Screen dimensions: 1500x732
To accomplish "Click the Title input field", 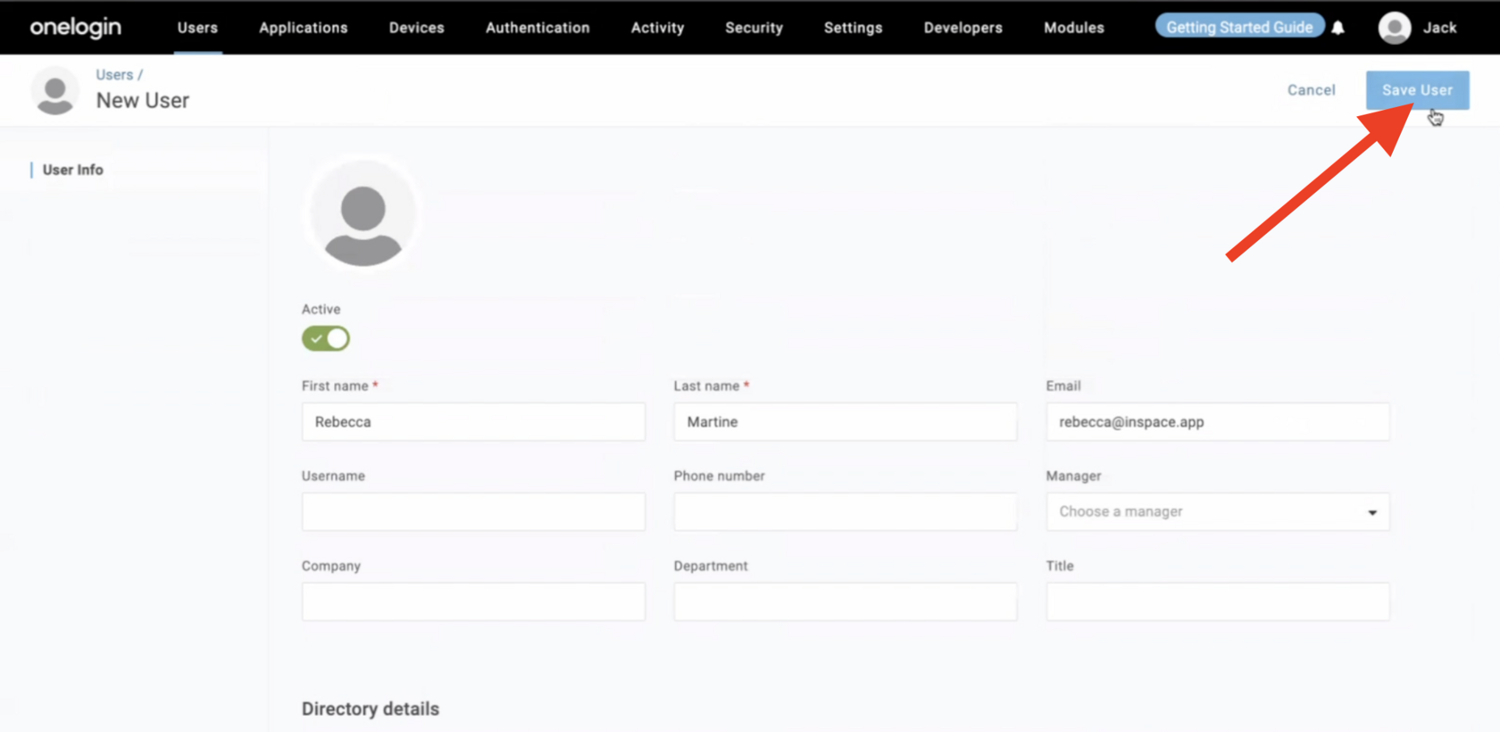I will coord(1218,602).
